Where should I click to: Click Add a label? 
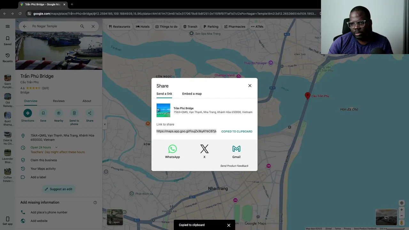coord(38,177)
